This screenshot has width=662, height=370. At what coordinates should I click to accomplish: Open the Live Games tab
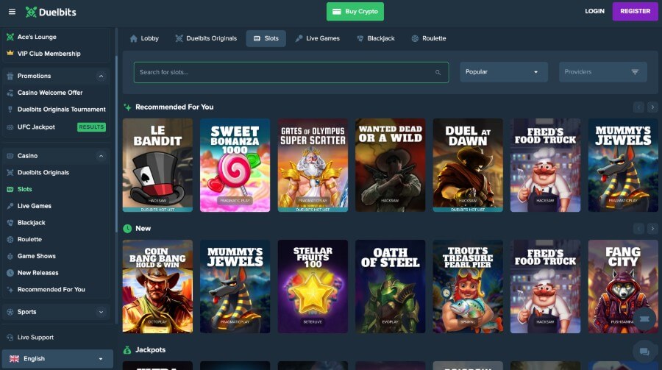click(318, 38)
